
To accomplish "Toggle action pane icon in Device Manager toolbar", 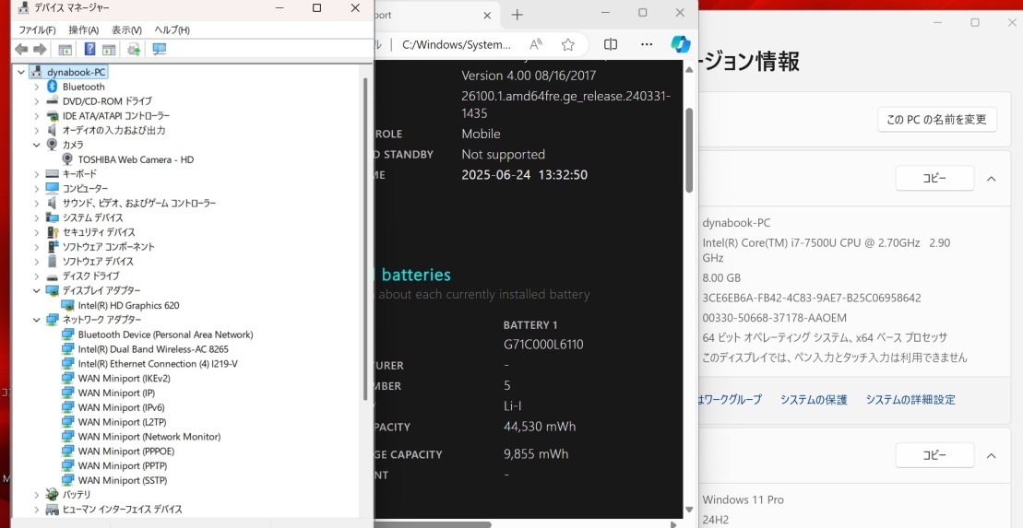I will click(109, 49).
